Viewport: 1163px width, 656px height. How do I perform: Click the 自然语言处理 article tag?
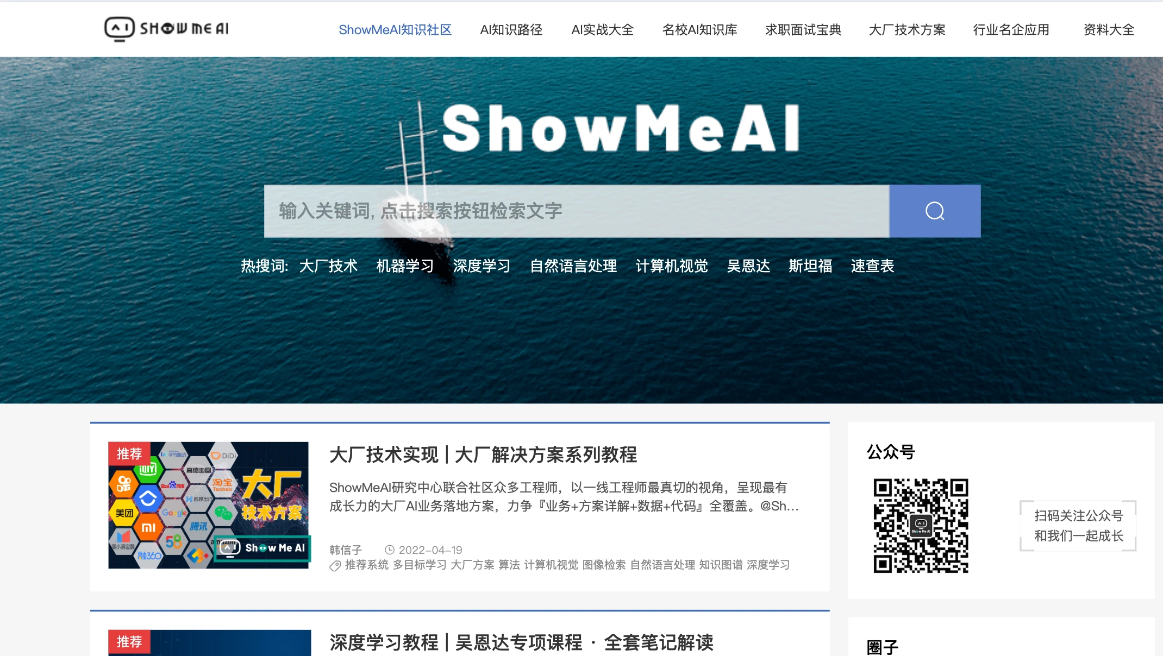[662, 565]
